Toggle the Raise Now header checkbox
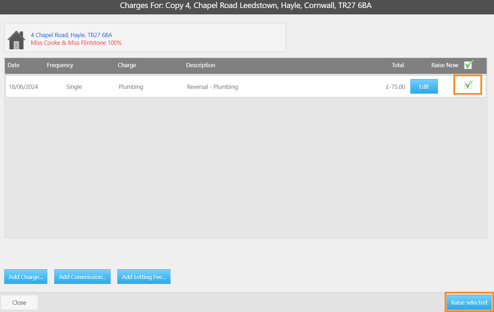The image size is (494, 312). tap(468, 65)
